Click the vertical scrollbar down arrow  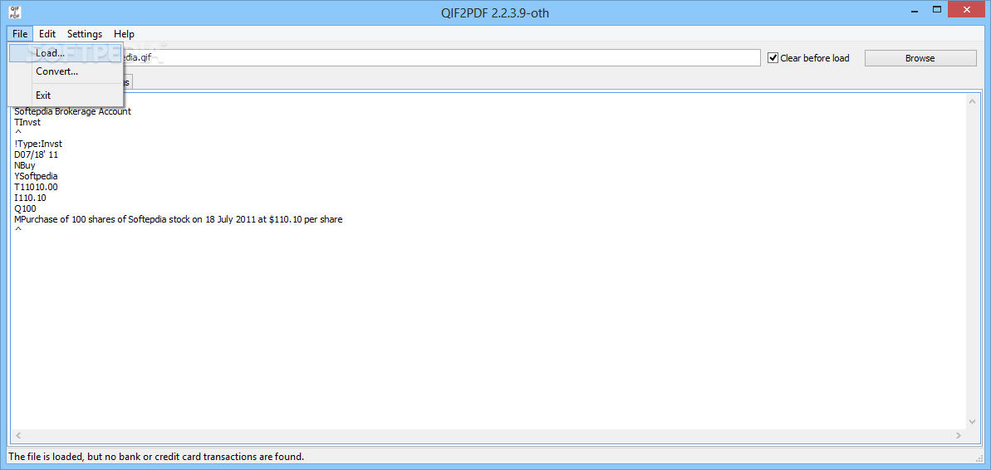[x=972, y=422]
